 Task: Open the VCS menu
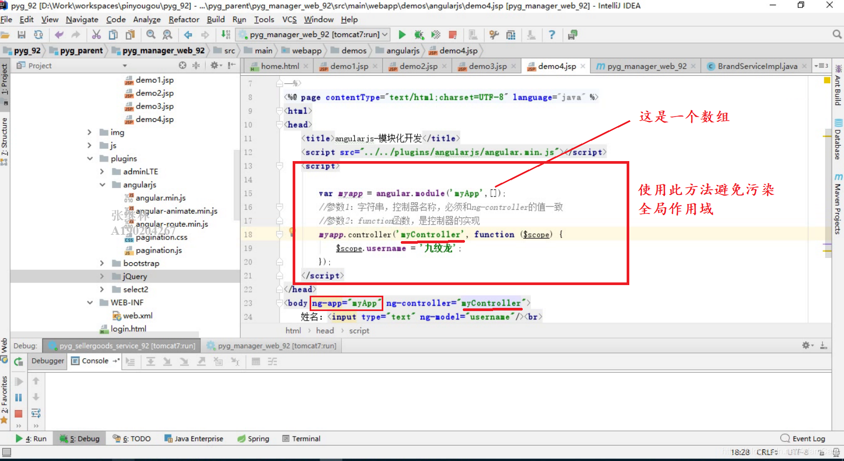289,20
